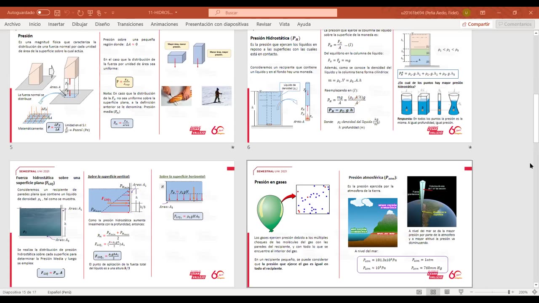This screenshot has width=539, height=303.
Task: Click the vertical scrollbar thumb
Action: (536, 118)
